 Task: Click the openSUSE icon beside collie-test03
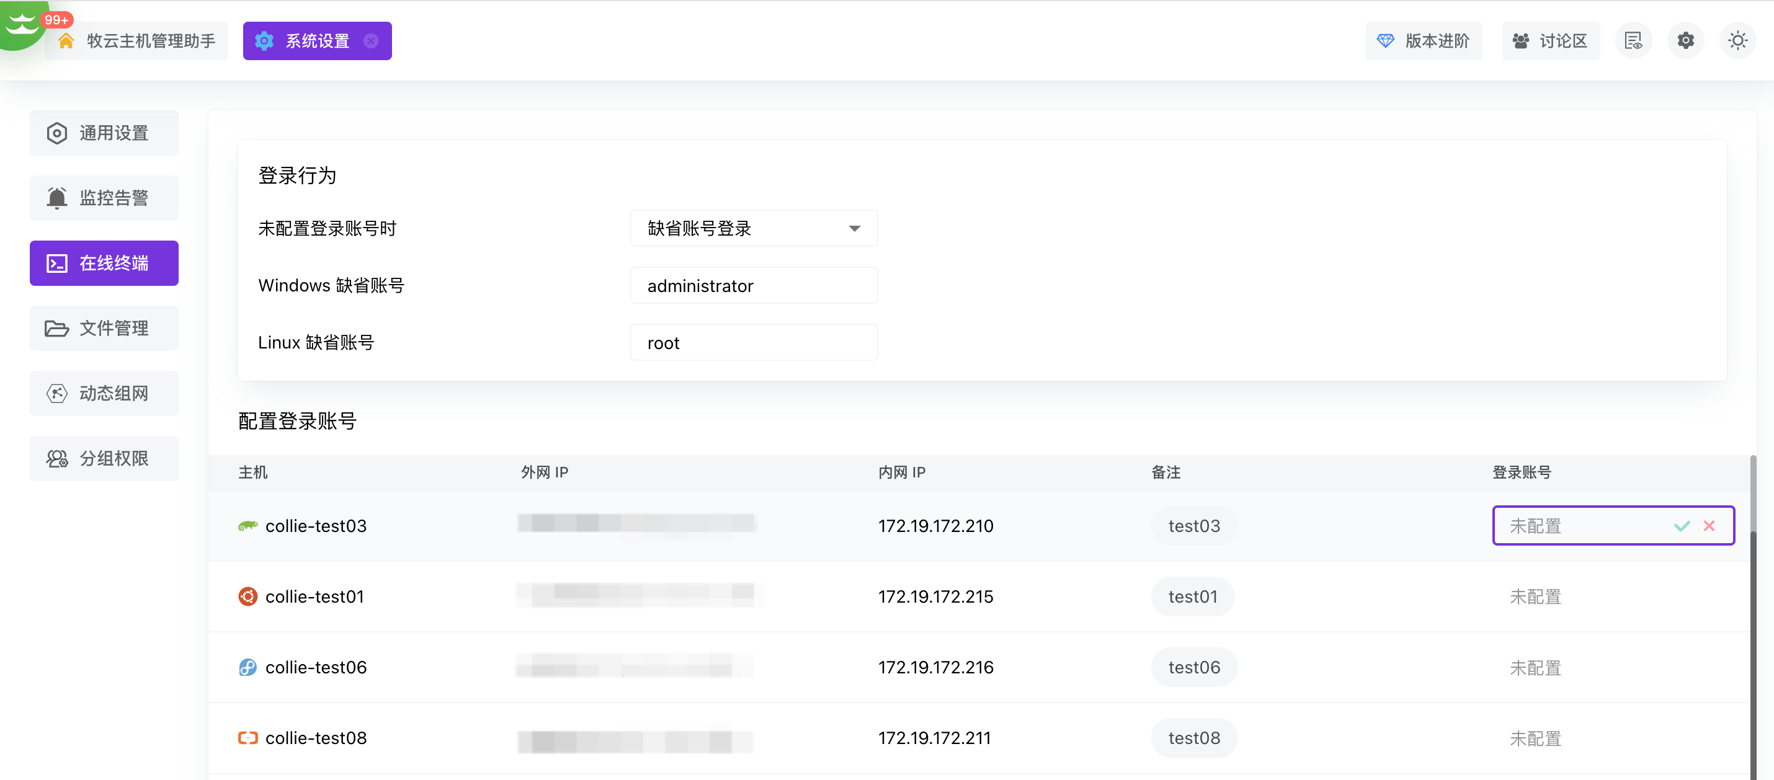[247, 526]
